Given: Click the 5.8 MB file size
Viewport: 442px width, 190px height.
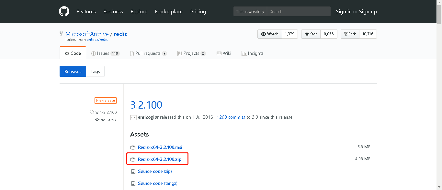Looking at the screenshot, I should 364,147.
